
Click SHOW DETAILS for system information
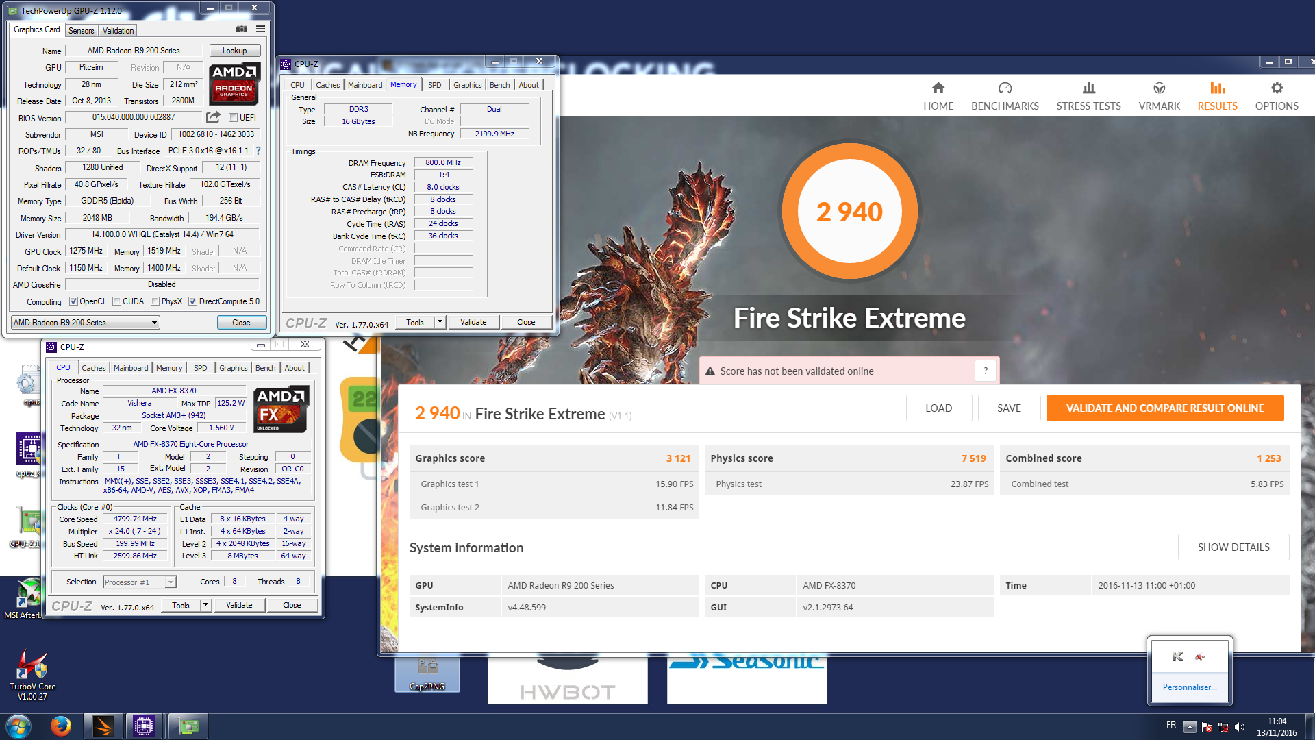point(1233,547)
